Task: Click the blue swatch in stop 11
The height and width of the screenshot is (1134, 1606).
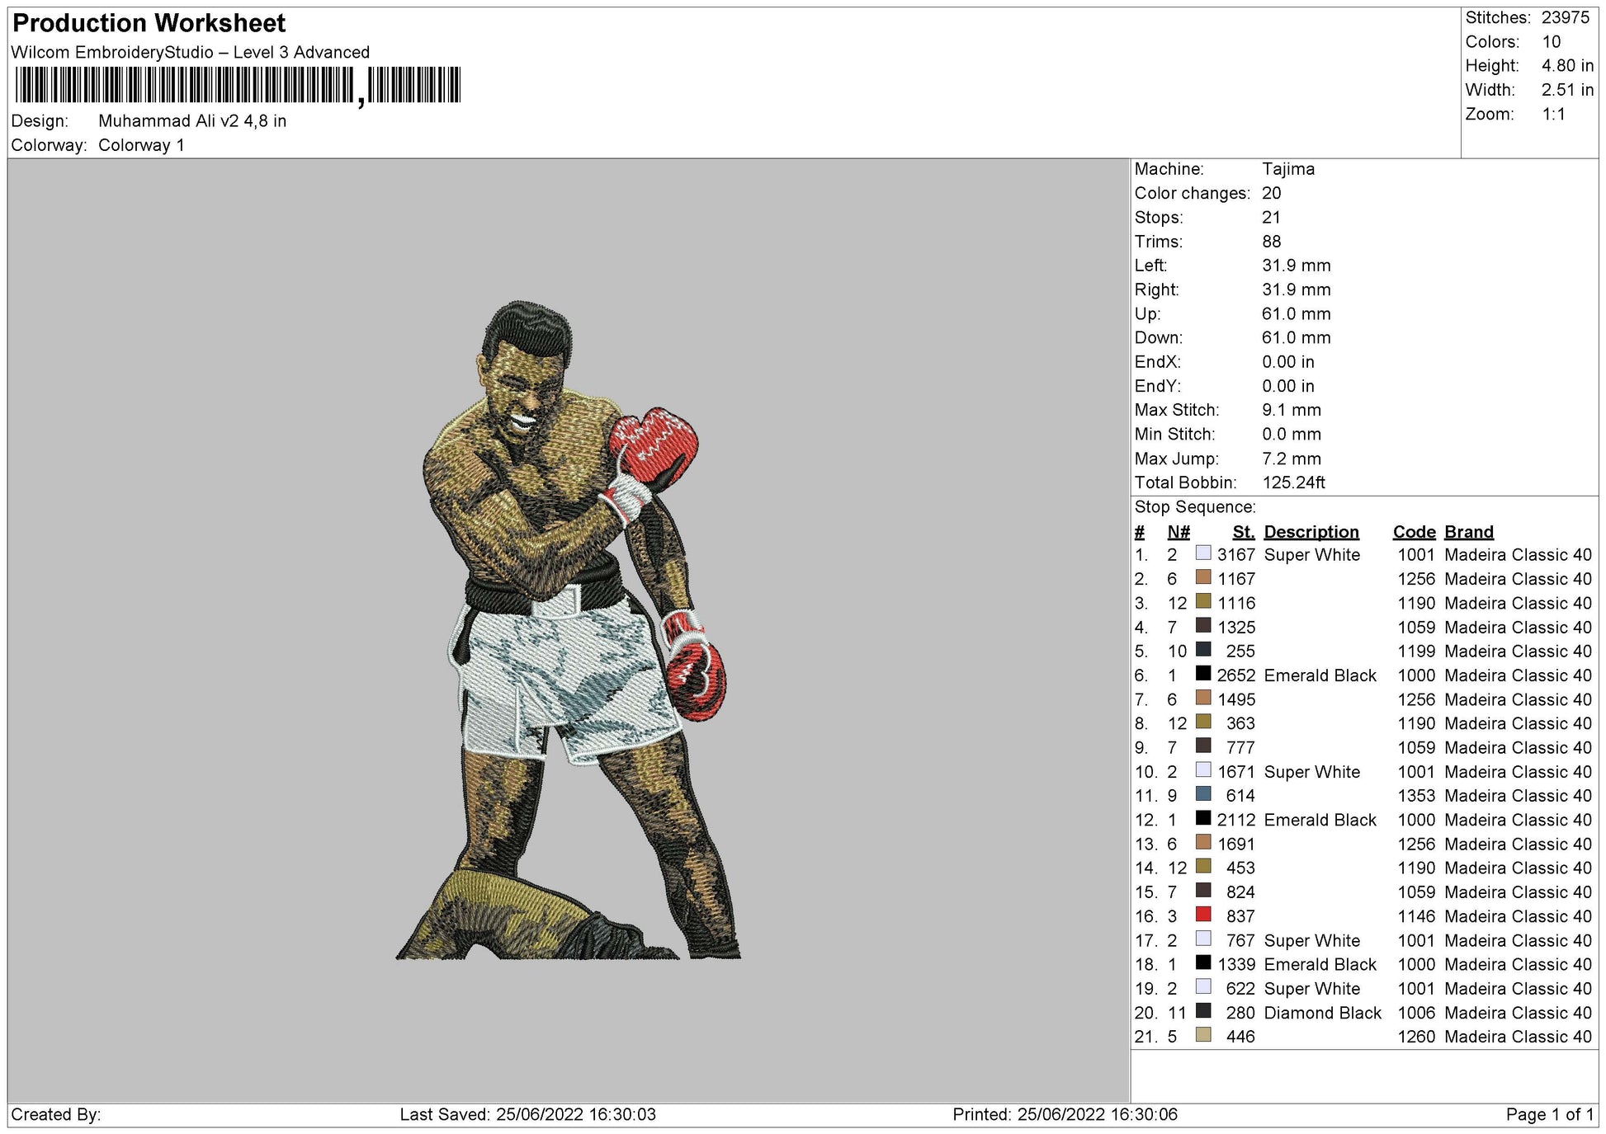Action: point(1203,794)
